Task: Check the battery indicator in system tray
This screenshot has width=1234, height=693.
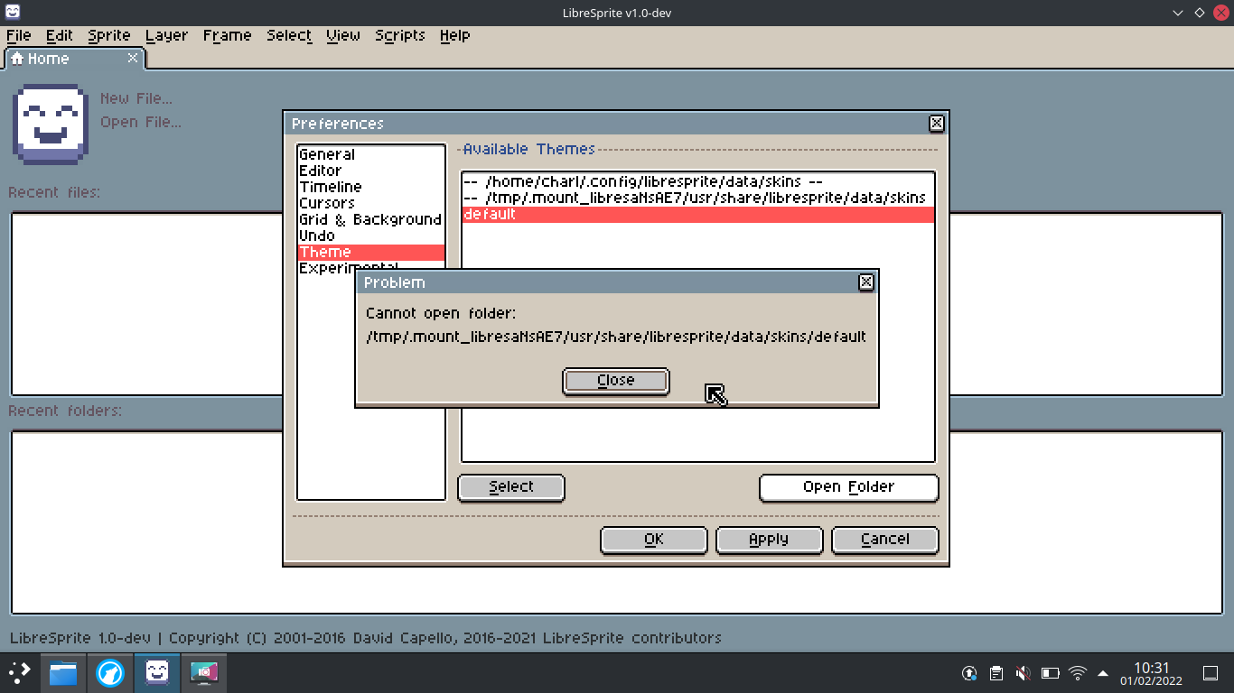Action: 1051,672
